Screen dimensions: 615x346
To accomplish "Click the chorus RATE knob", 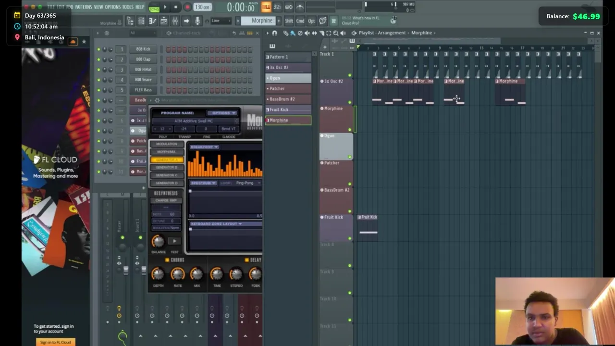I will coord(177,274).
